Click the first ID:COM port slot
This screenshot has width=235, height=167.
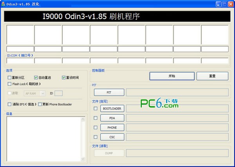[x=20, y=60]
